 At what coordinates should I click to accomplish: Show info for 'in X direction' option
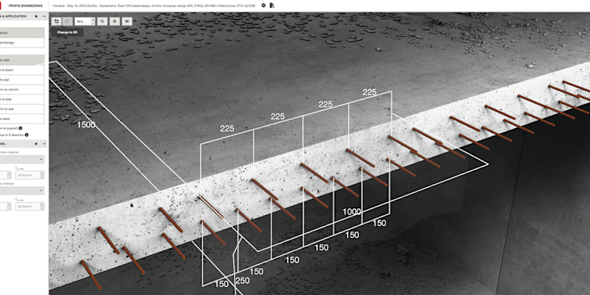[x=27, y=134]
